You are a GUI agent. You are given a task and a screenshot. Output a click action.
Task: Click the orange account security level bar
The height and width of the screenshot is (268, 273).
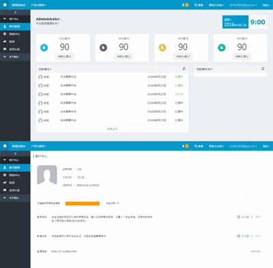(83, 203)
